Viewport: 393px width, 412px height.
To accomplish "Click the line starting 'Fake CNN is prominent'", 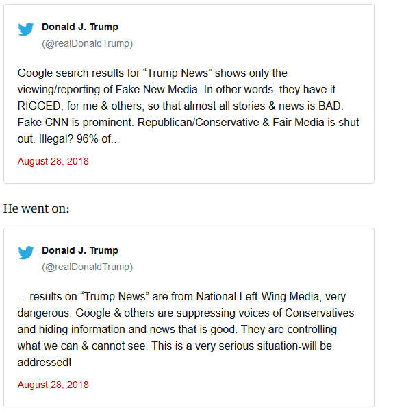I will click(x=188, y=123).
